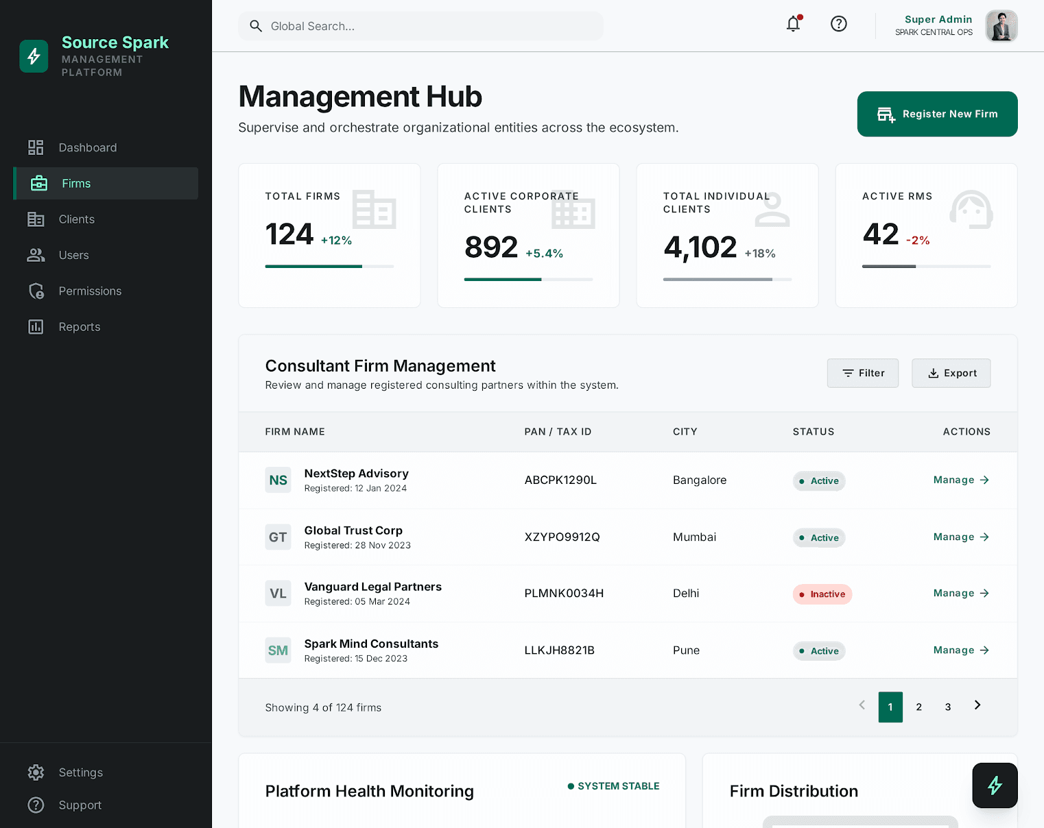Click the Super Admin name
The width and height of the screenshot is (1044, 828).
[x=938, y=19]
